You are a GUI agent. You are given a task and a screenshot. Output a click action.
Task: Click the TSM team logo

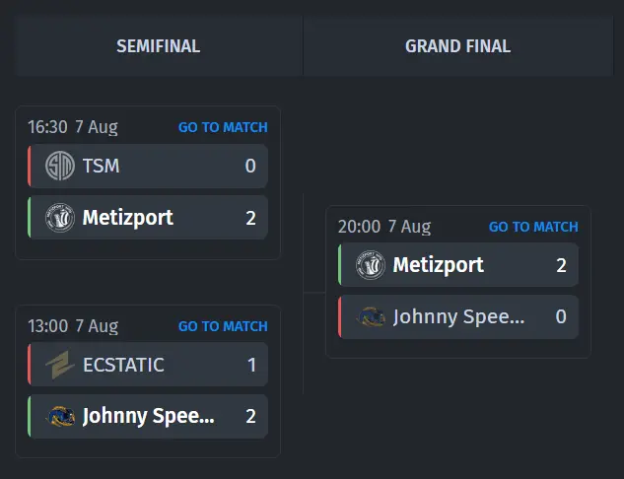[x=60, y=166]
